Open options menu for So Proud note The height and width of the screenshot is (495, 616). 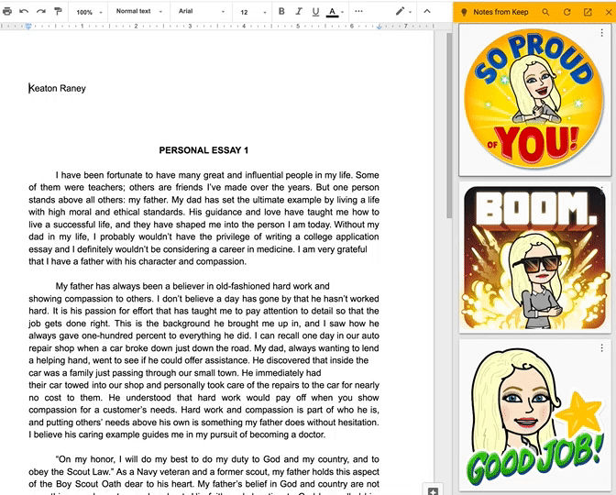click(601, 33)
